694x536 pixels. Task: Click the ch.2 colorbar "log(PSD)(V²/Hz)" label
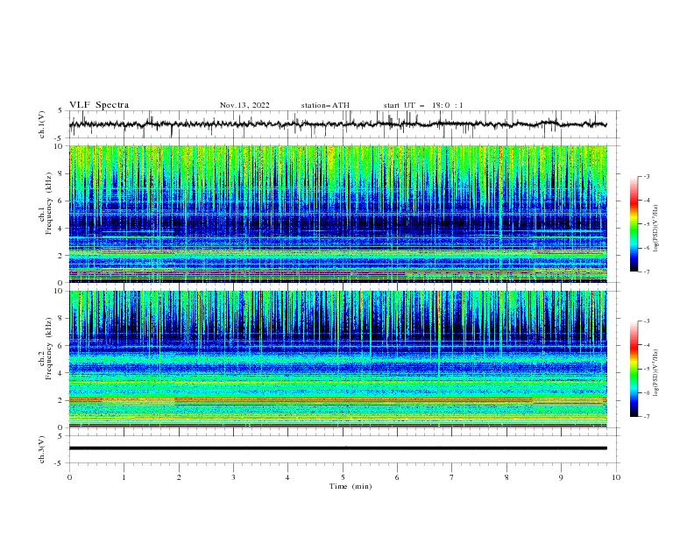656,372
